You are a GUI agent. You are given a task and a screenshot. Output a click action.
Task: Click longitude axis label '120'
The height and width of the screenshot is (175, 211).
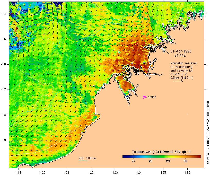click(x=43, y=172)
